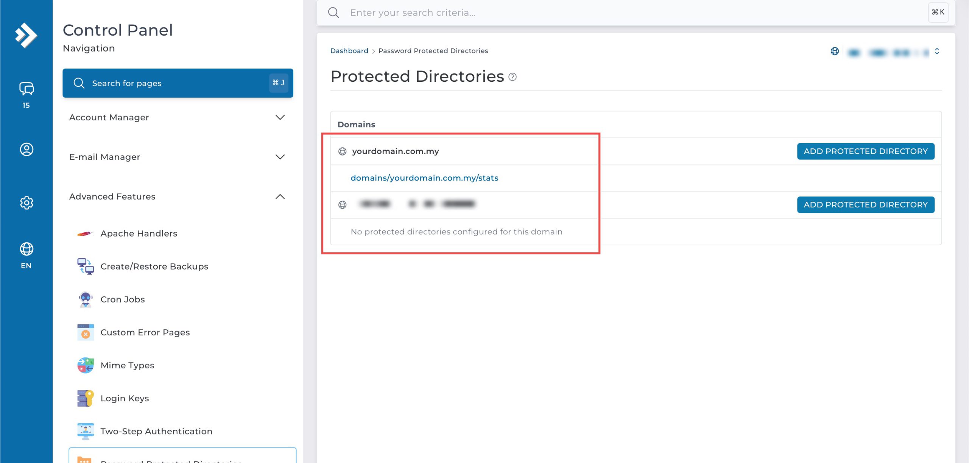Open Two-Step Authentication page
This screenshot has width=969, height=463.
point(156,431)
